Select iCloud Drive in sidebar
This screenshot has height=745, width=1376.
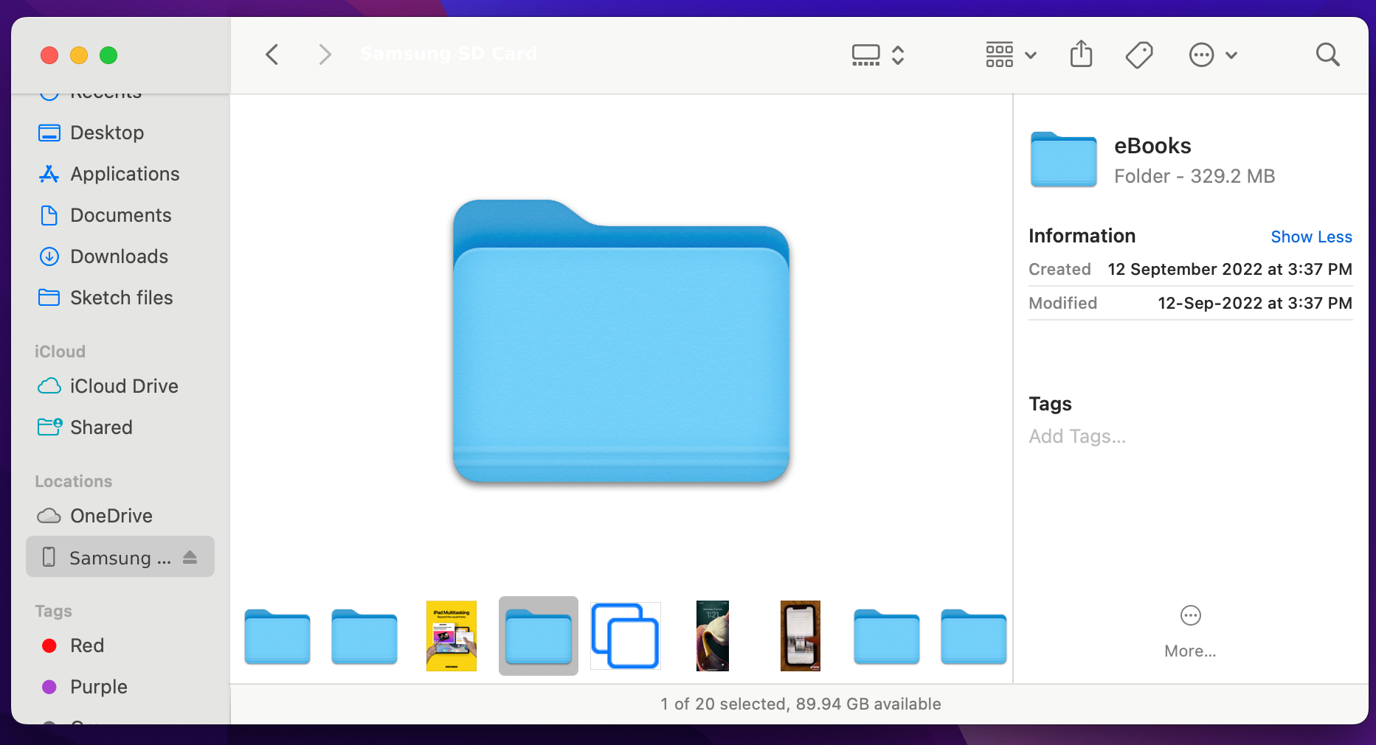pos(120,386)
